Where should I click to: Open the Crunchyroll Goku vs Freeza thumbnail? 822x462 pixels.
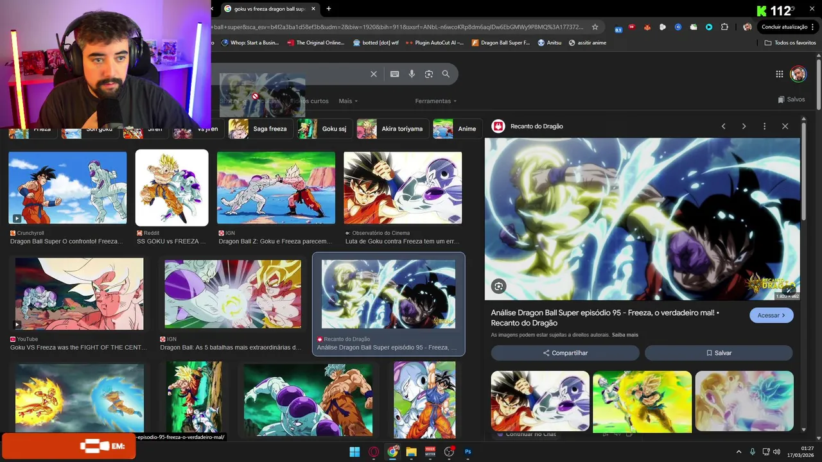pos(67,188)
